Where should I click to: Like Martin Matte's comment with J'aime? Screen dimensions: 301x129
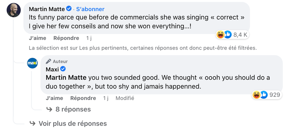[x=37, y=38]
